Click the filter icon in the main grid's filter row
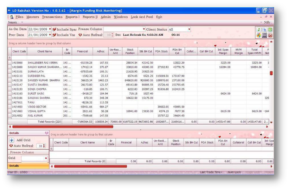Screen dimensions: 290x191 10,57
